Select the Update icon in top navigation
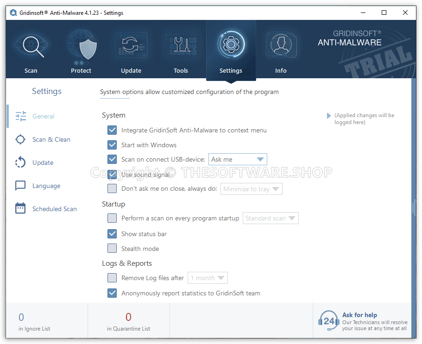This screenshot has width=422, height=344. tap(131, 44)
